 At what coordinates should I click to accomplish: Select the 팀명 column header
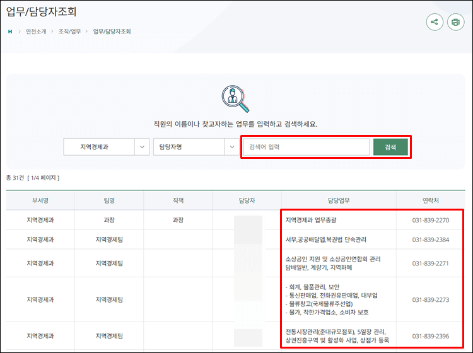(x=109, y=200)
